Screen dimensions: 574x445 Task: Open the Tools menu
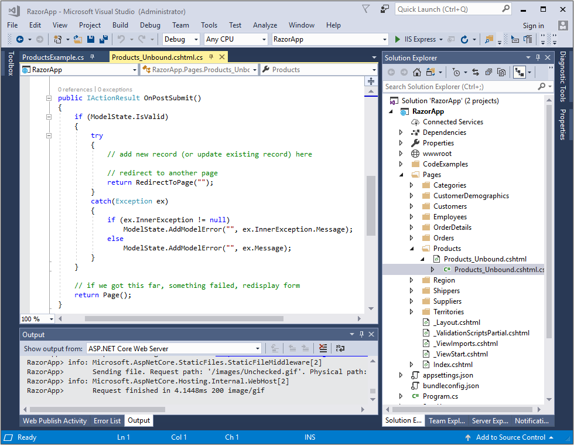[209, 25]
